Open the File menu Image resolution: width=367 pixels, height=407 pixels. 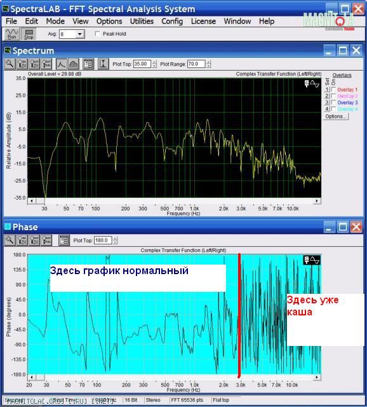(11, 21)
